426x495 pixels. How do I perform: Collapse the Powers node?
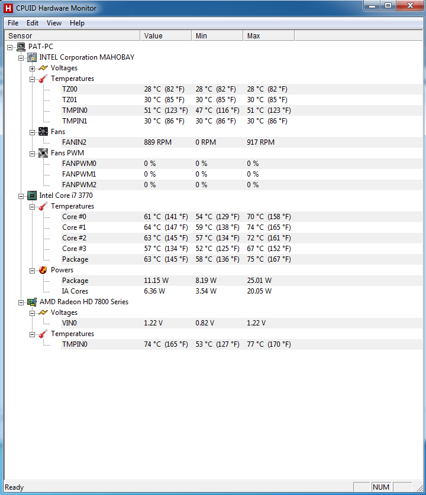tap(33, 271)
